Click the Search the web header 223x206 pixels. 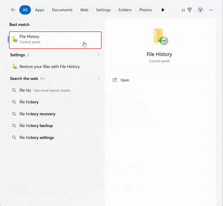point(24,79)
